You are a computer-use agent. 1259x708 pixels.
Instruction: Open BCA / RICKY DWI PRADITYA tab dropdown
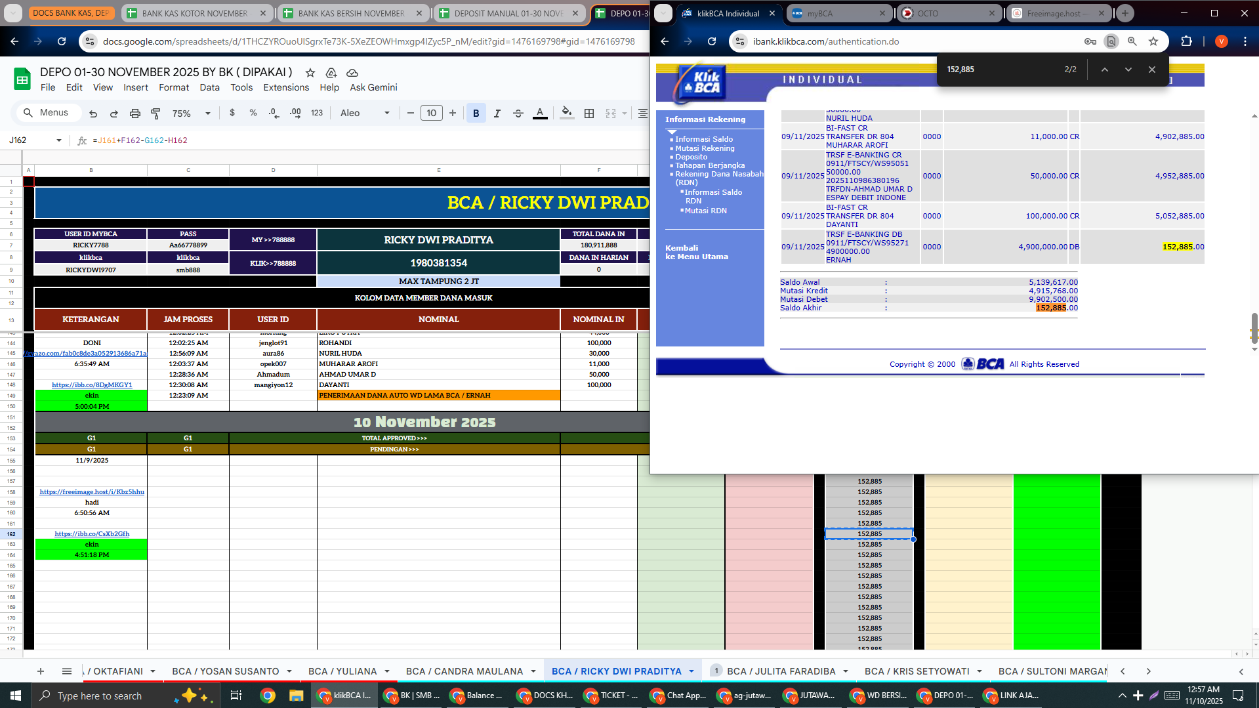click(x=691, y=671)
